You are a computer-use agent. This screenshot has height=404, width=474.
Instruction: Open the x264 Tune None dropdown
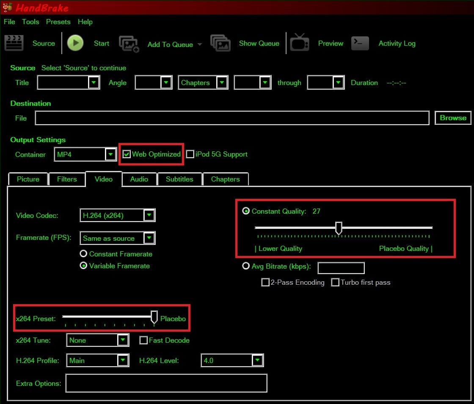pos(123,340)
